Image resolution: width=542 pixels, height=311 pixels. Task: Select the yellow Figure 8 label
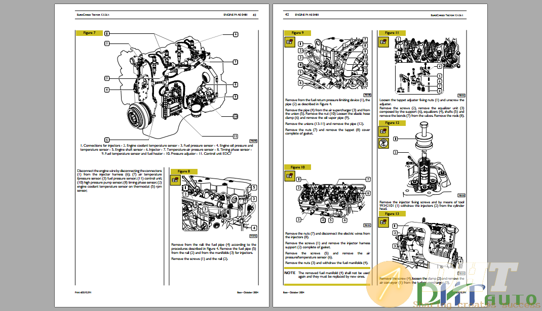click(x=183, y=171)
